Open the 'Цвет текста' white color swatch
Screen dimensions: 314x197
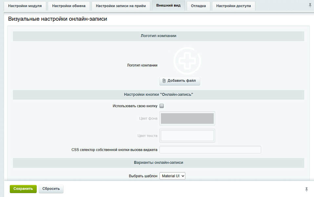(187, 136)
